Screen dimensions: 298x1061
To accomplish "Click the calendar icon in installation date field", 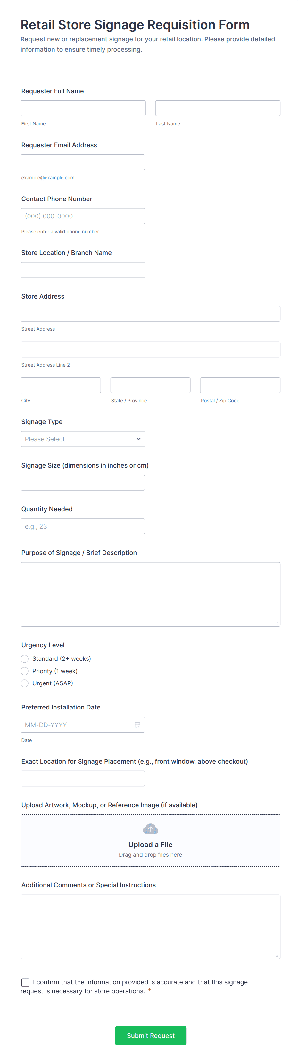I will 137,725.
